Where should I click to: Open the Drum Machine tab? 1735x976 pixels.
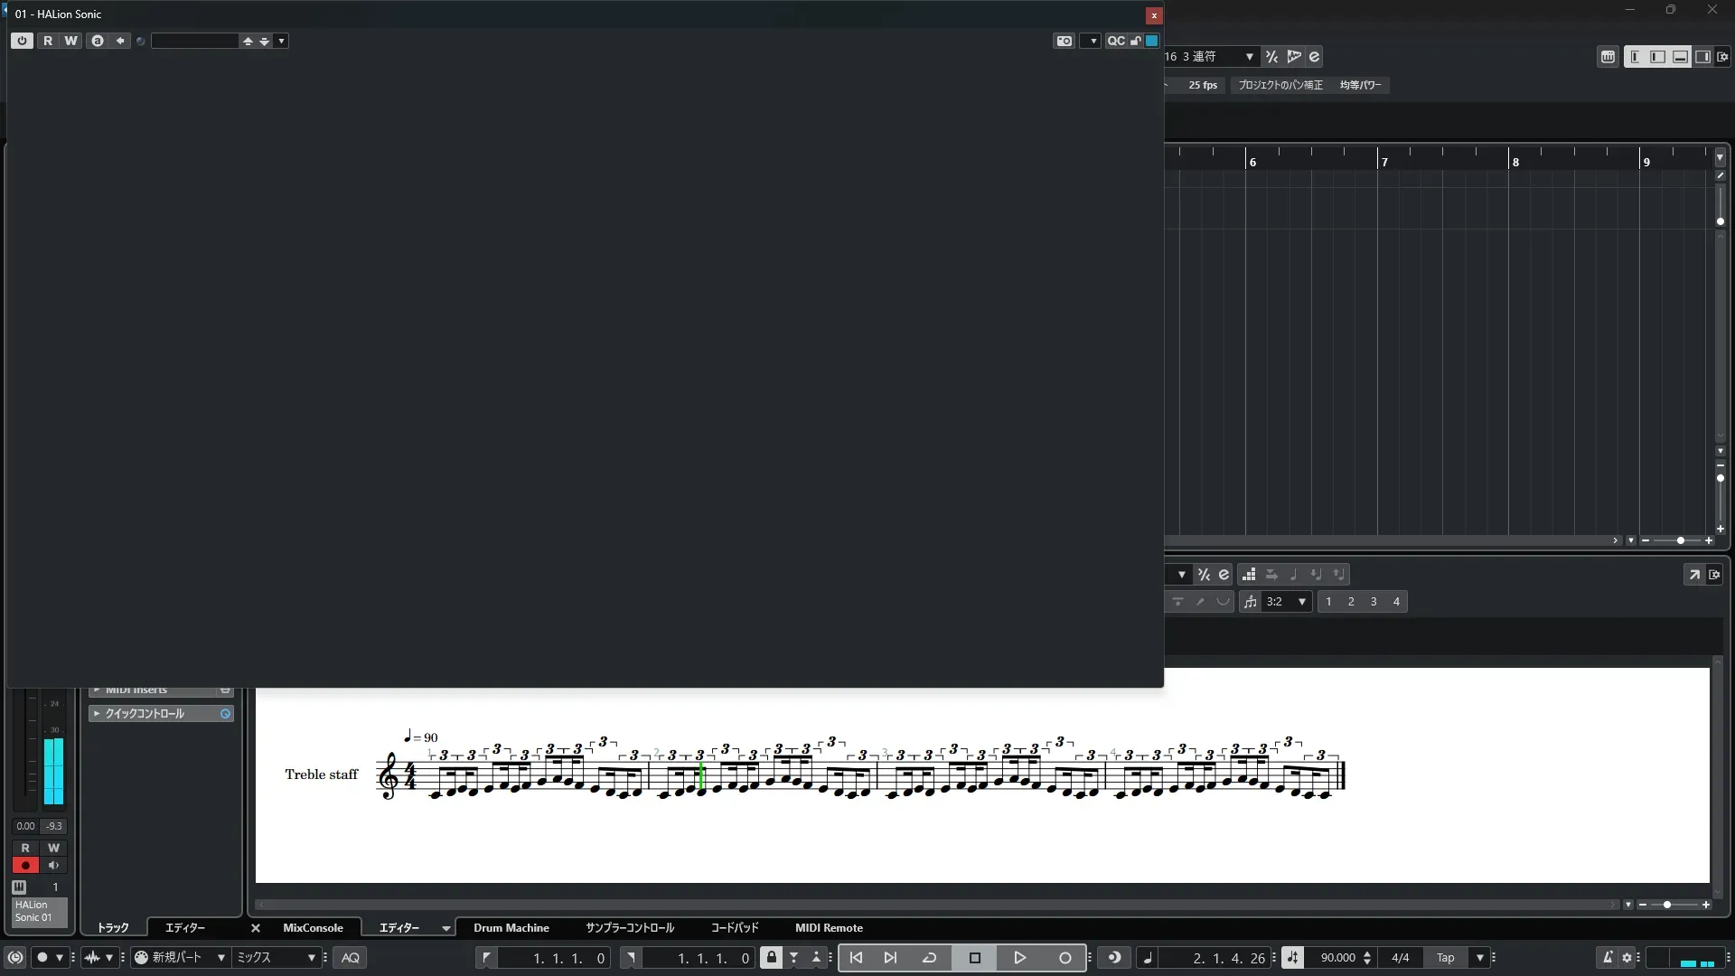point(511,928)
